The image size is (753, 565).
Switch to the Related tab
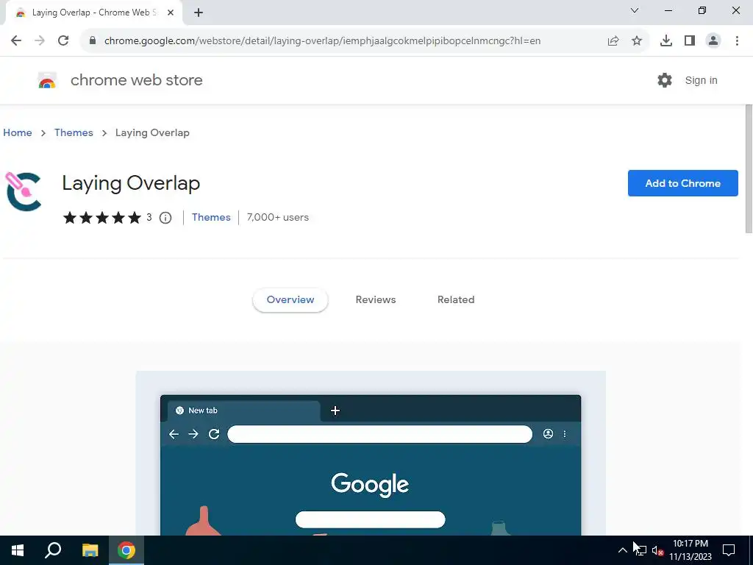pyautogui.click(x=456, y=300)
